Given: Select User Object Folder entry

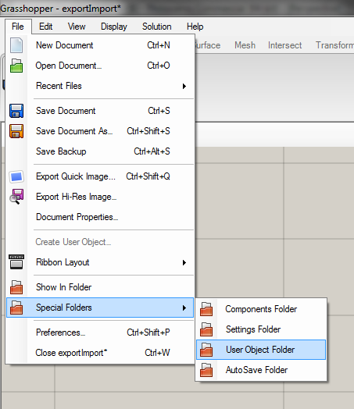Looking at the screenshot, I should coord(261,350).
